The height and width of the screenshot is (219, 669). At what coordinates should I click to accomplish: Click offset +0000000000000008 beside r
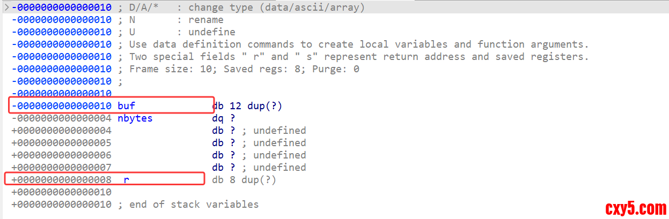point(61,179)
